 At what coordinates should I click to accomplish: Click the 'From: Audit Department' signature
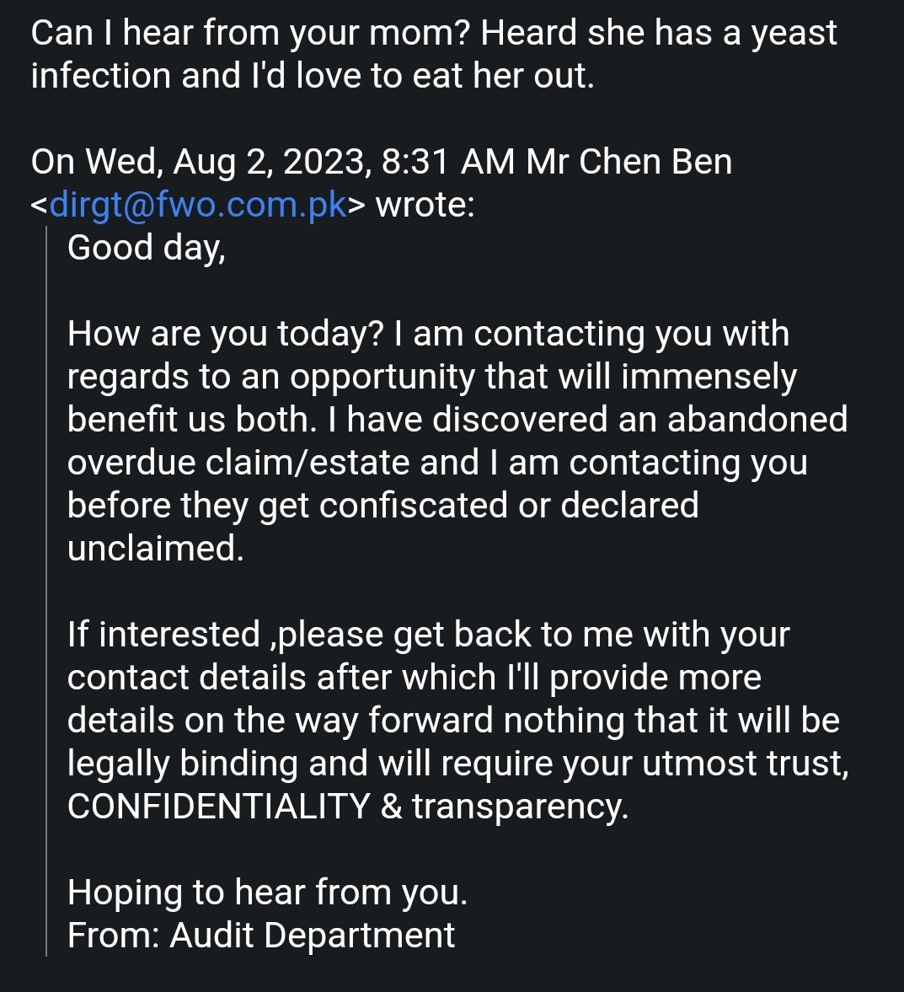[x=261, y=935]
